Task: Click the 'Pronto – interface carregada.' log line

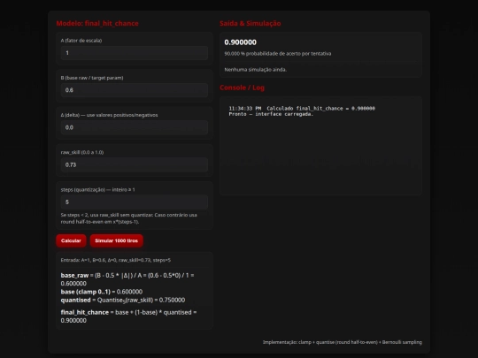Action: [x=271, y=114]
